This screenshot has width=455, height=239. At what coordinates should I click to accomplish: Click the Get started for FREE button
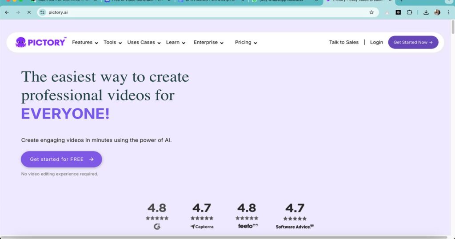(61, 159)
